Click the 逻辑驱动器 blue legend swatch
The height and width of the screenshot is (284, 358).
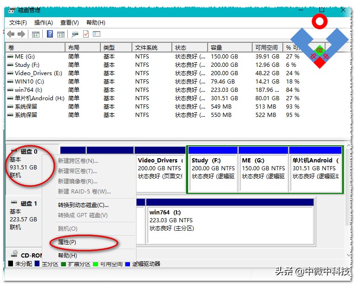(128, 264)
